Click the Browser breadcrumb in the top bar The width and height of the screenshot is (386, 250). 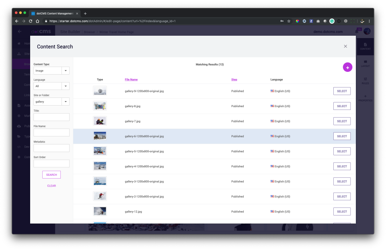click(90, 32)
